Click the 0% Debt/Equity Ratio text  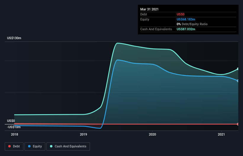[x=192, y=24]
